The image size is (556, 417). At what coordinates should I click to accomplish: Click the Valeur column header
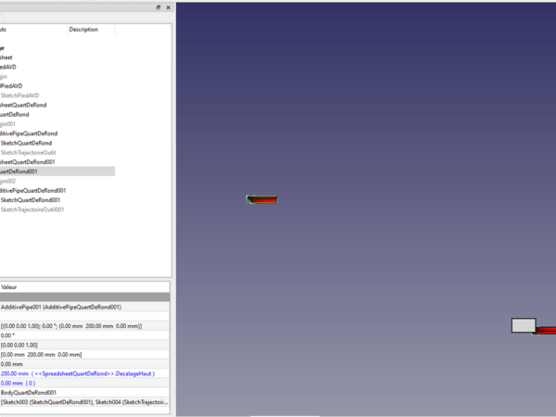9,287
